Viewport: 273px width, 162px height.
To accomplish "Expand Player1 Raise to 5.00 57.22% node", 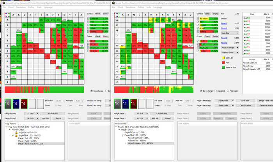I will (16, 144).
